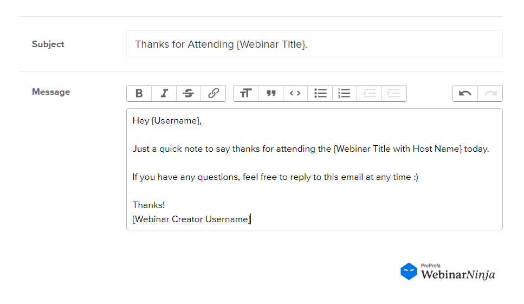Insert a hyperlink with the link icon
The image size is (524, 304).
pyautogui.click(x=213, y=93)
